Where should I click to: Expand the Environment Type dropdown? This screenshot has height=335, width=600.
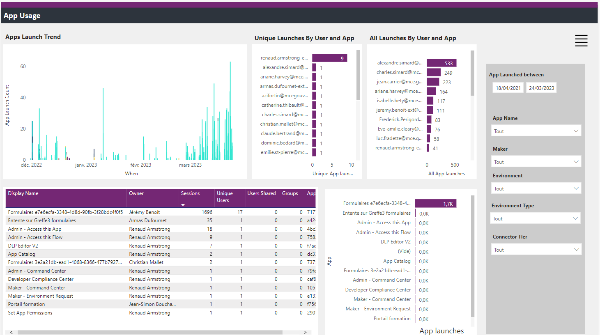click(536, 218)
